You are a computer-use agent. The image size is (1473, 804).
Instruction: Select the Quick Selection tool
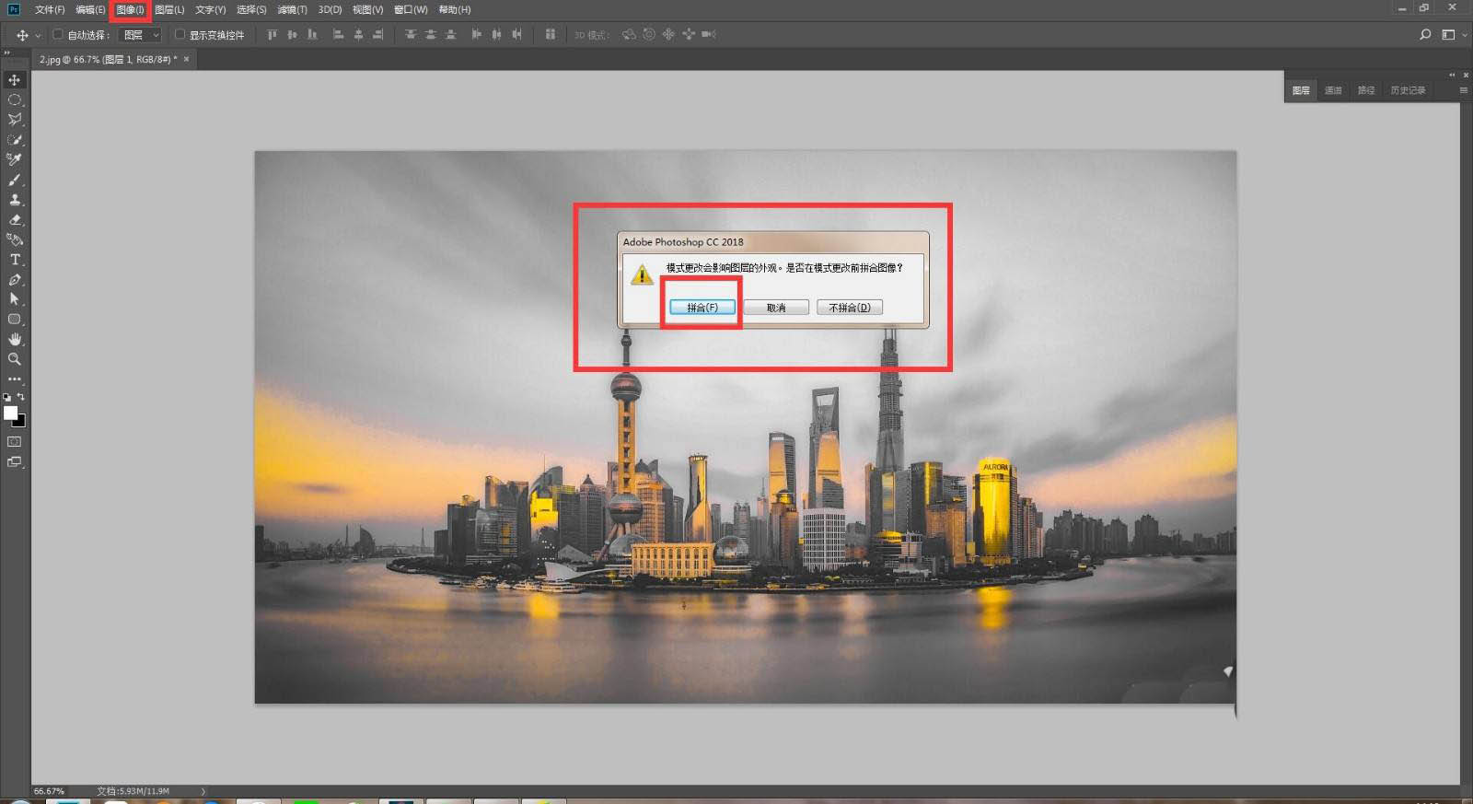(x=15, y=140)
